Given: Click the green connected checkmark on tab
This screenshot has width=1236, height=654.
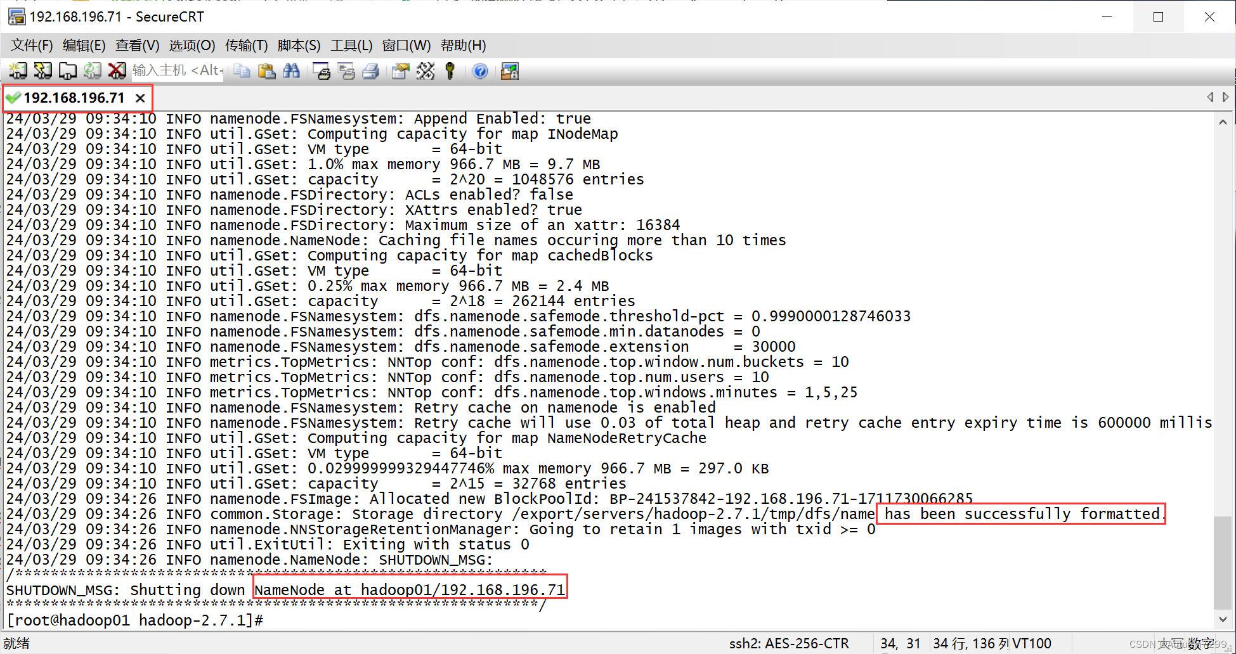Looking at the screenshot, I should [13, 98].
